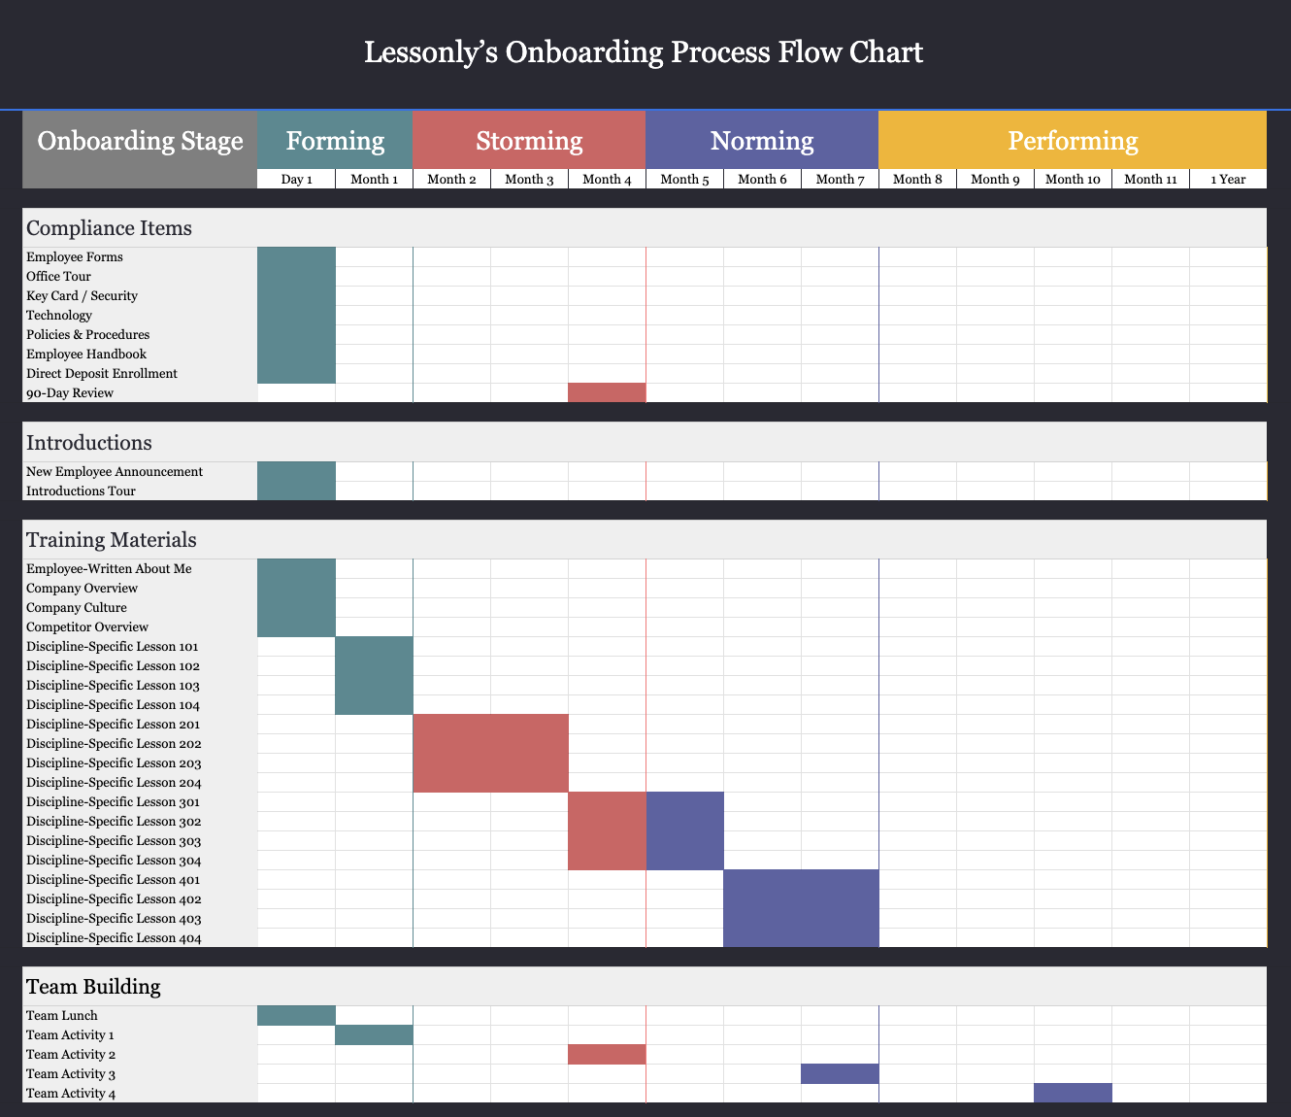
Task: Click the Month 2 column header
Action: [x=452, y=179]
